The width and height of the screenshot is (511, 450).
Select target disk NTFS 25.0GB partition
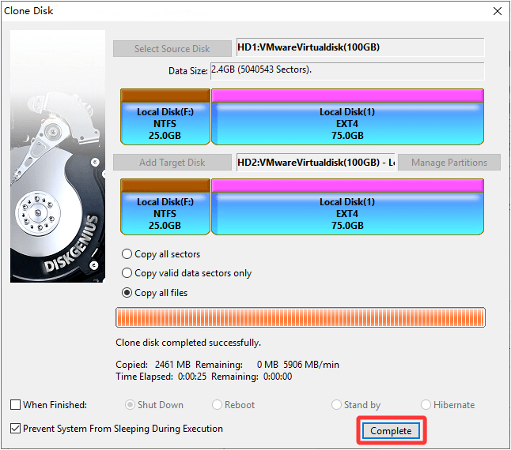[x=165, y=213]
